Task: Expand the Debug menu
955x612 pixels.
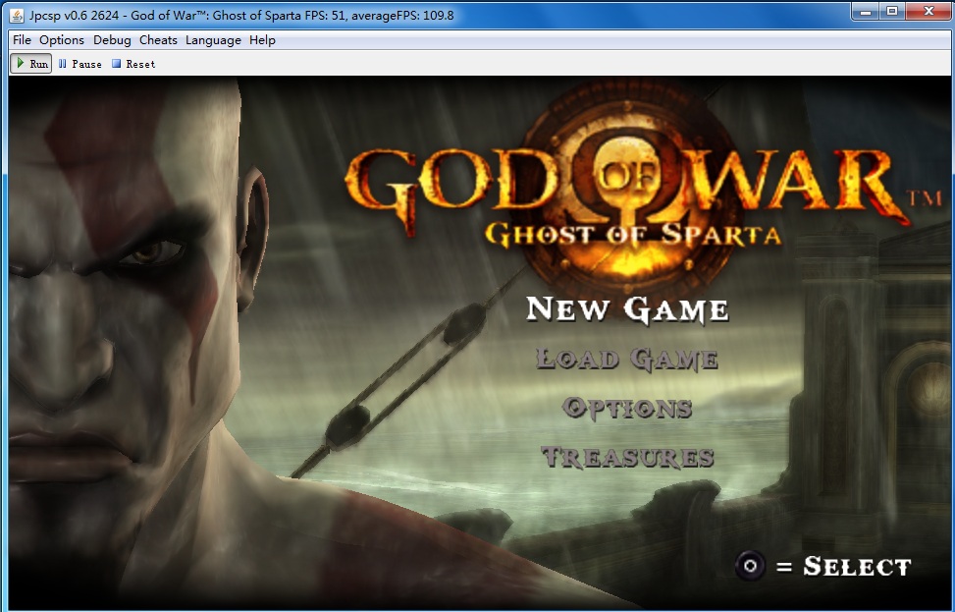Action: coord(112,40)
